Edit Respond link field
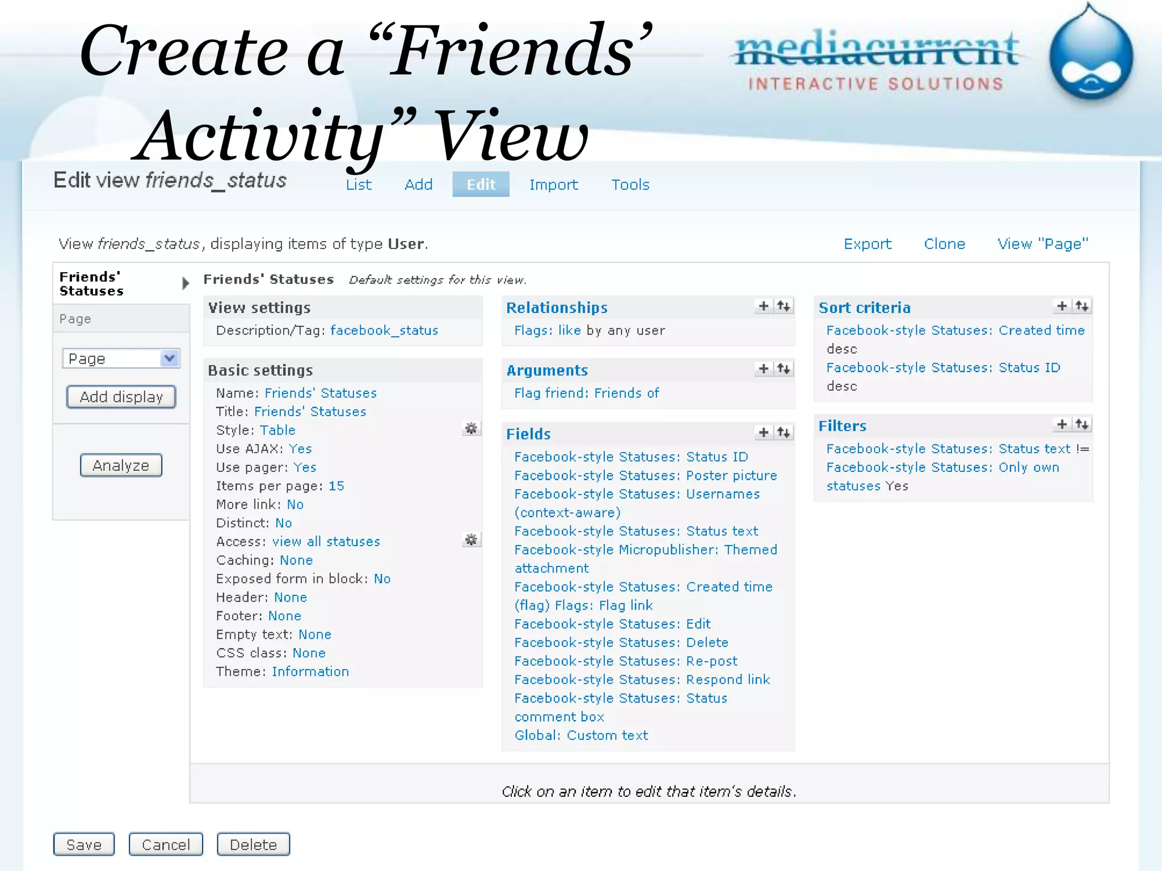The height and width of the screenshot is (871, 1162). pyautogui.click(x=642, y=679)
